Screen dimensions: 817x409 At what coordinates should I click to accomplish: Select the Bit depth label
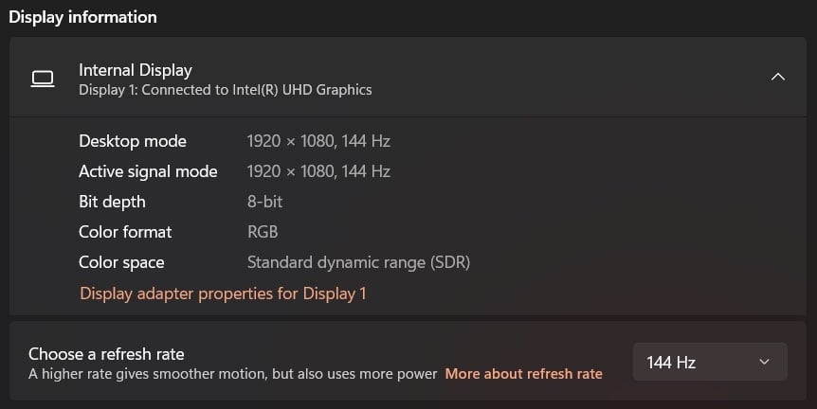point(112,202)
